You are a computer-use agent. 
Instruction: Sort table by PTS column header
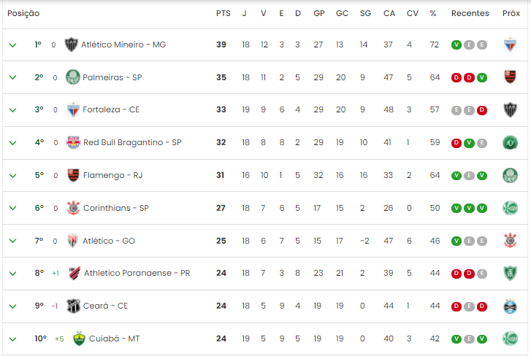(x=224, y=14)
